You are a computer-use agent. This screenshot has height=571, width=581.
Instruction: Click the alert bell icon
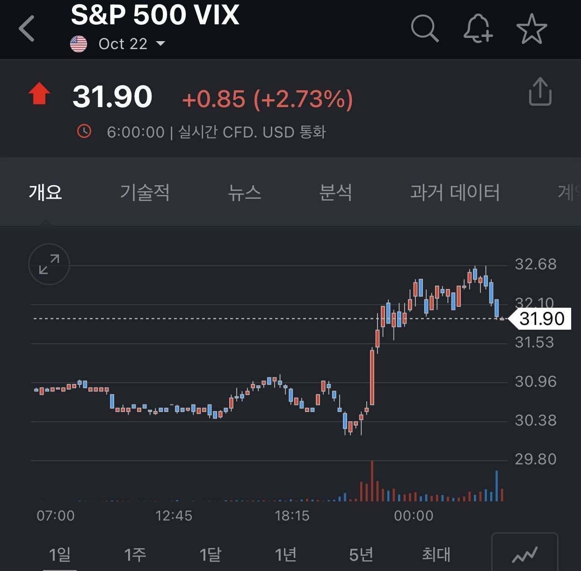(478, 29)
